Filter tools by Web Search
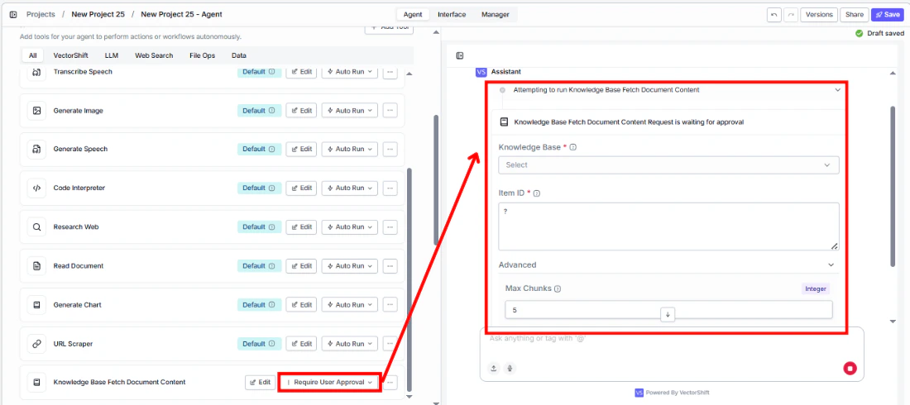Screen dimensions: 910x405 click(x=154, y=55)
